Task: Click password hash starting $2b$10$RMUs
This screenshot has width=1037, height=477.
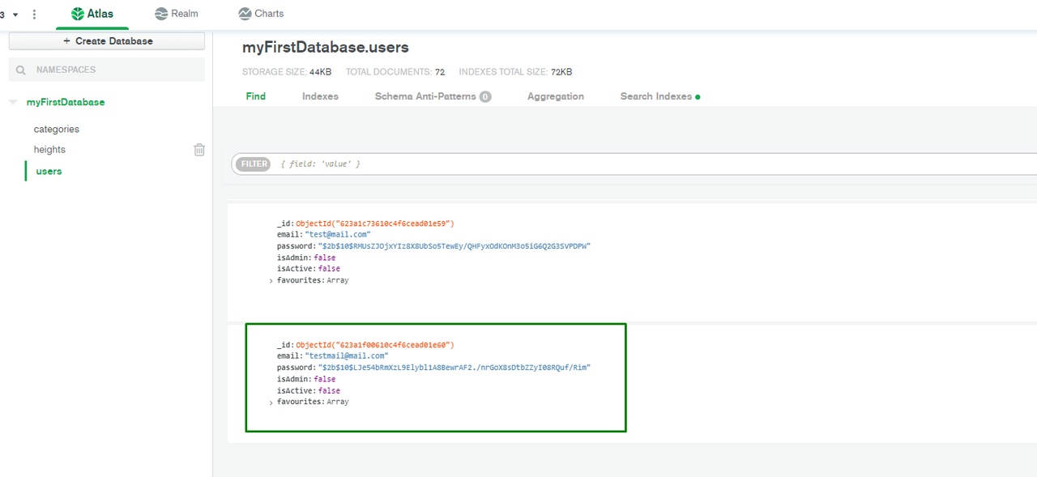Action: 454,246
